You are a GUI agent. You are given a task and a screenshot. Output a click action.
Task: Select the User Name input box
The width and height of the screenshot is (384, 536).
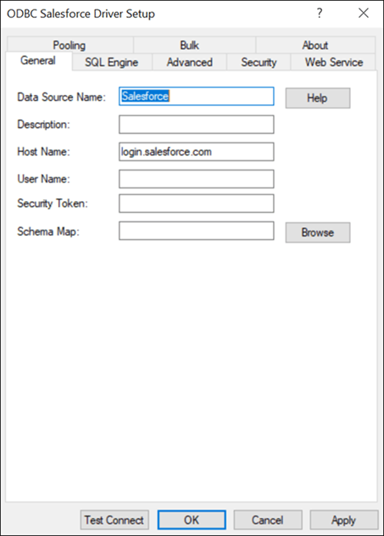pos(197,179)
